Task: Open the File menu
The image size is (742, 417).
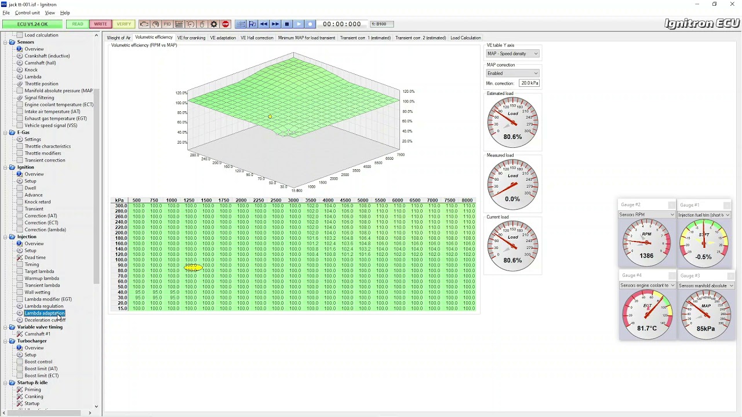Action: pos(6,13)
